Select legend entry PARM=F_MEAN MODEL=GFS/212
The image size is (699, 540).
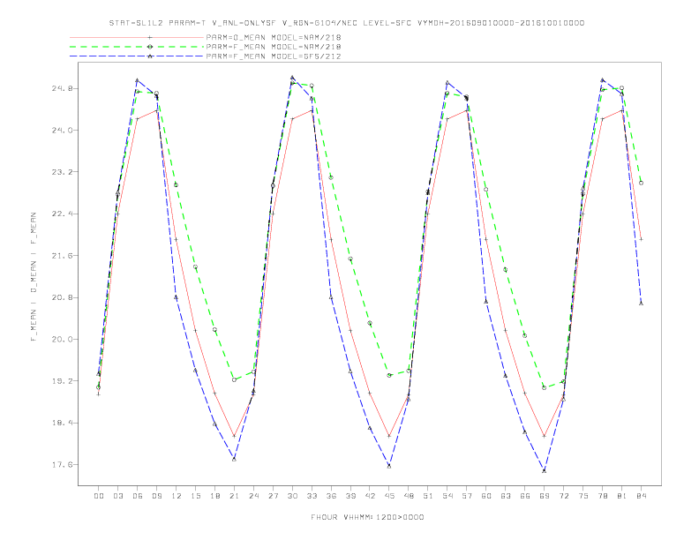click(x=274, y=56)
